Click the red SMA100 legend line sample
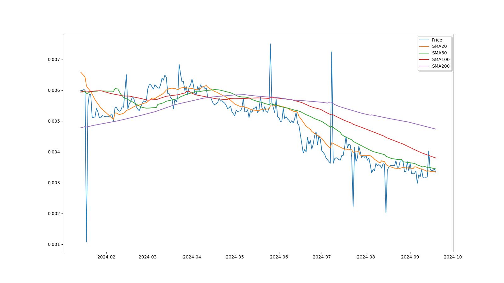Image resolution: width=504 pixels, height=283 pixels. (424, 60)
